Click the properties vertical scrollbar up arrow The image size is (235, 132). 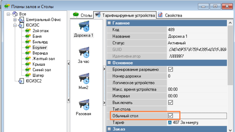point(230,23)
